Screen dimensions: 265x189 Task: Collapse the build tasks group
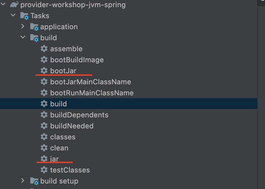point(23,38)
